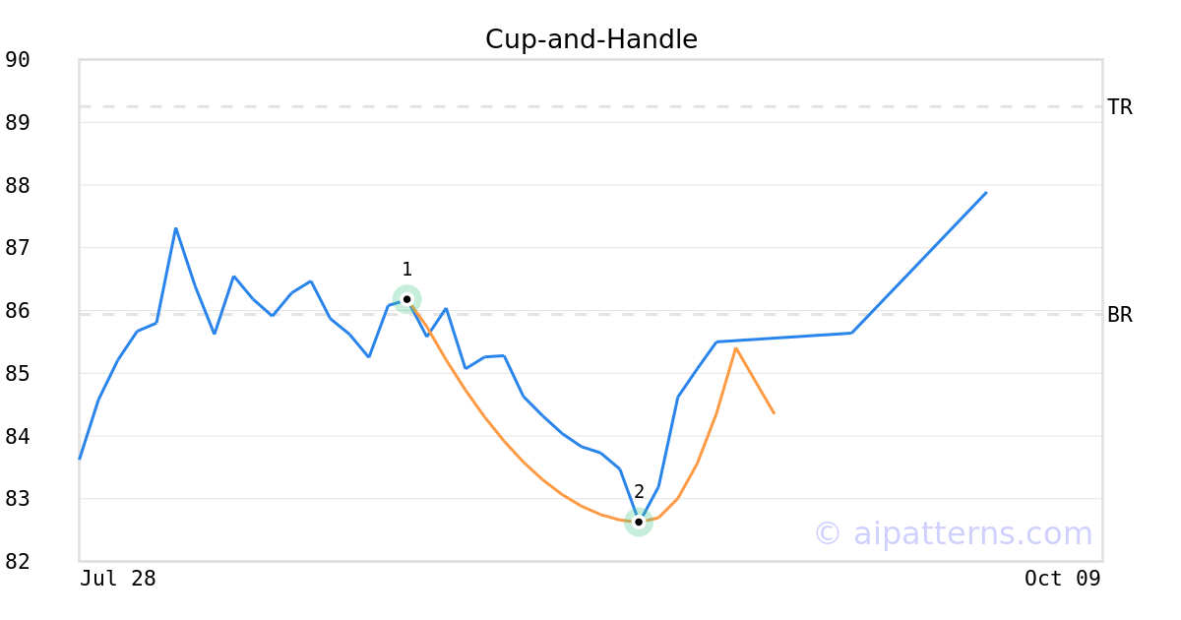The height and width of the screenshot is (620, 1181).
Task: Select the 88 price axis label
Action: (18, 186)
